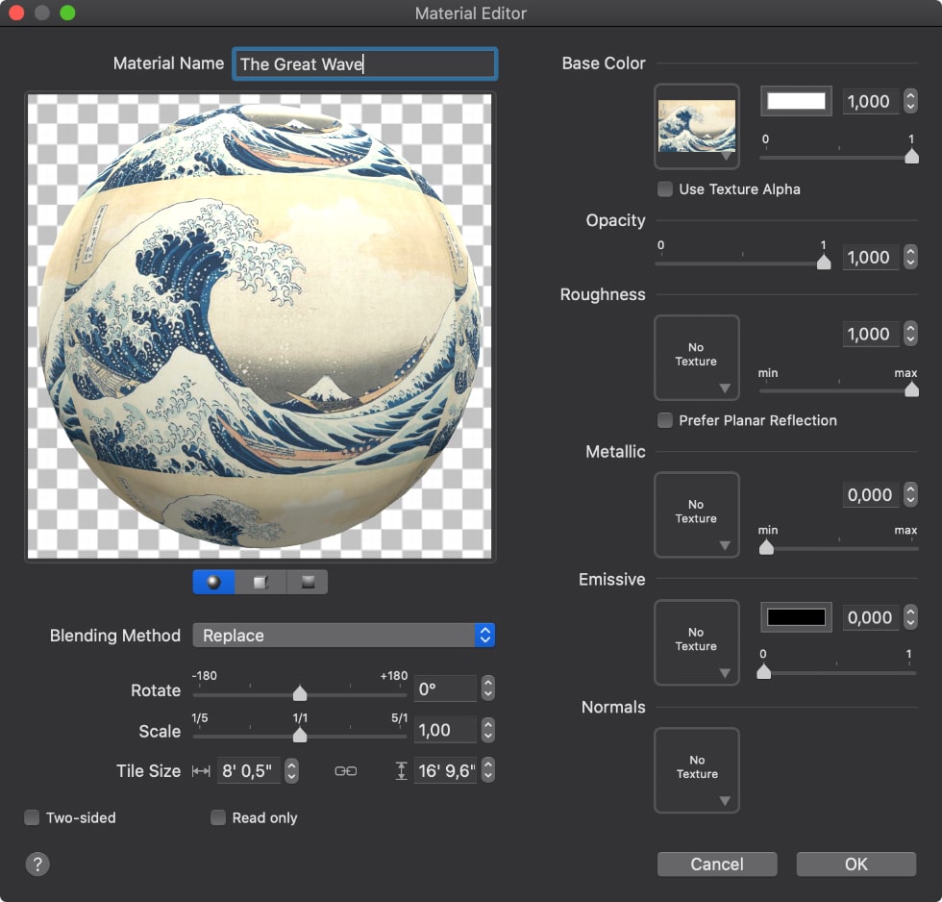Click the Great Wave sphere preview

pos(260,326)
